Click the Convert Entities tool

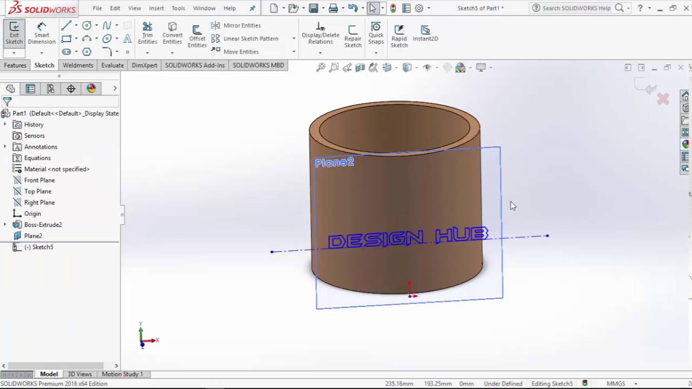[172, 33]
